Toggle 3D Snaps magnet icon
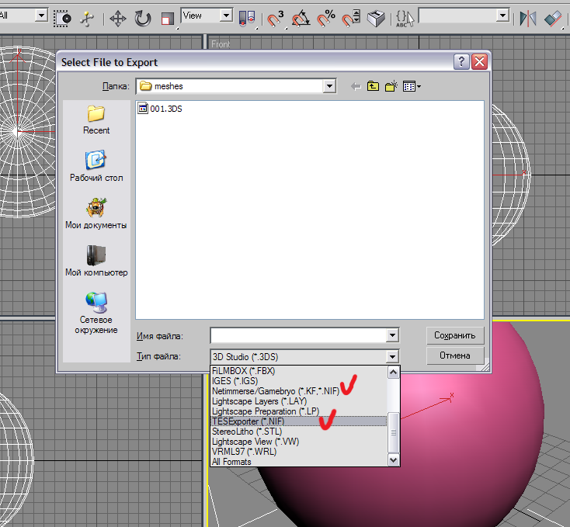The width and height of the screenshot is (570, 527). pos(275,18)
